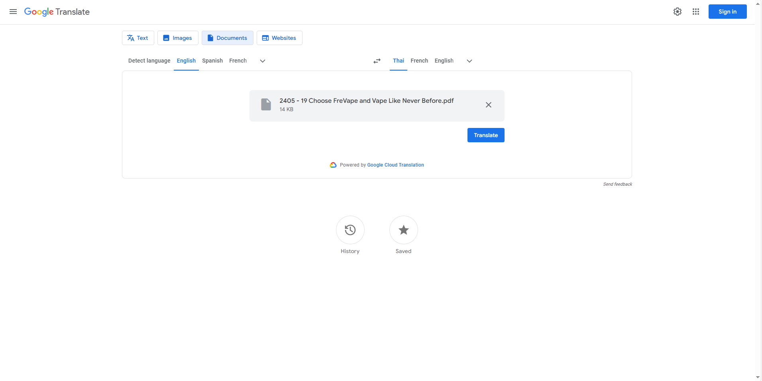Click the Google Translate logo
This screenshot has height=381, width=762.
[x=57, y=12]
